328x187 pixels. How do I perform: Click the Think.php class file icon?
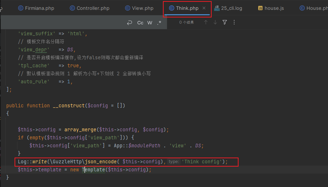click(172, 8)
